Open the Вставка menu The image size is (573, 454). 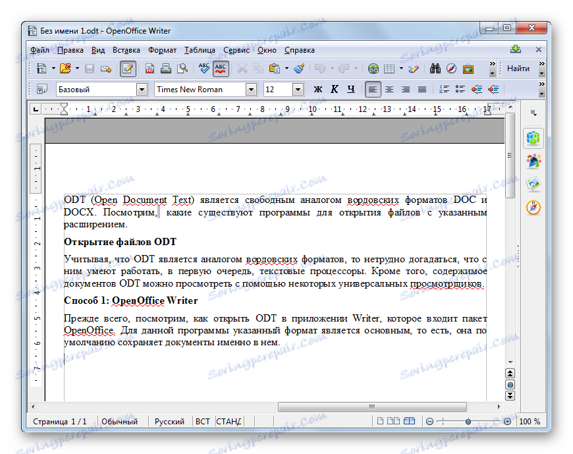(126, 50)
